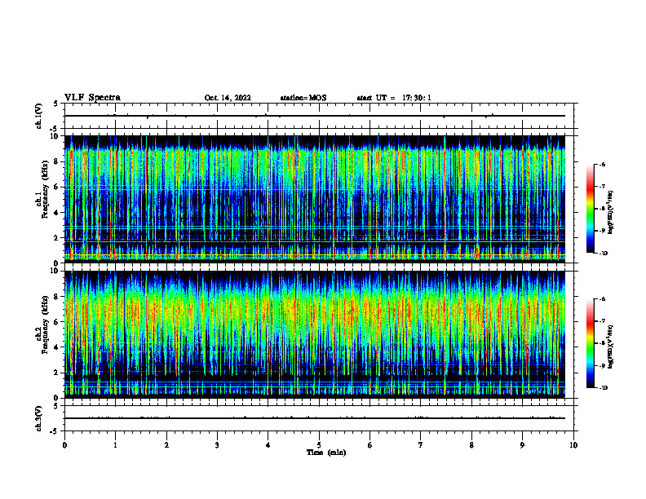
Task: Click the ch.2 colorbar top value "-6"
Action: click(x=603, y=299)
